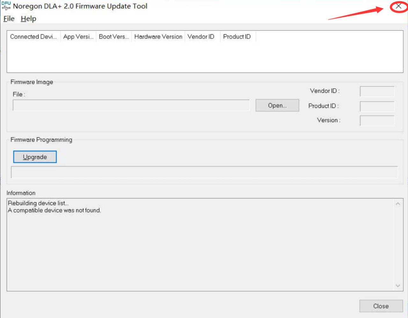Screen dimensions: 408x318
Task: Click the DFU app icon in title bar
Action: 6,6
